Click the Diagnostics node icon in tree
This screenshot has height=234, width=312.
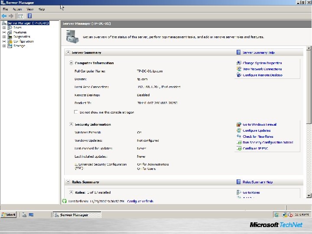point(10,37)
